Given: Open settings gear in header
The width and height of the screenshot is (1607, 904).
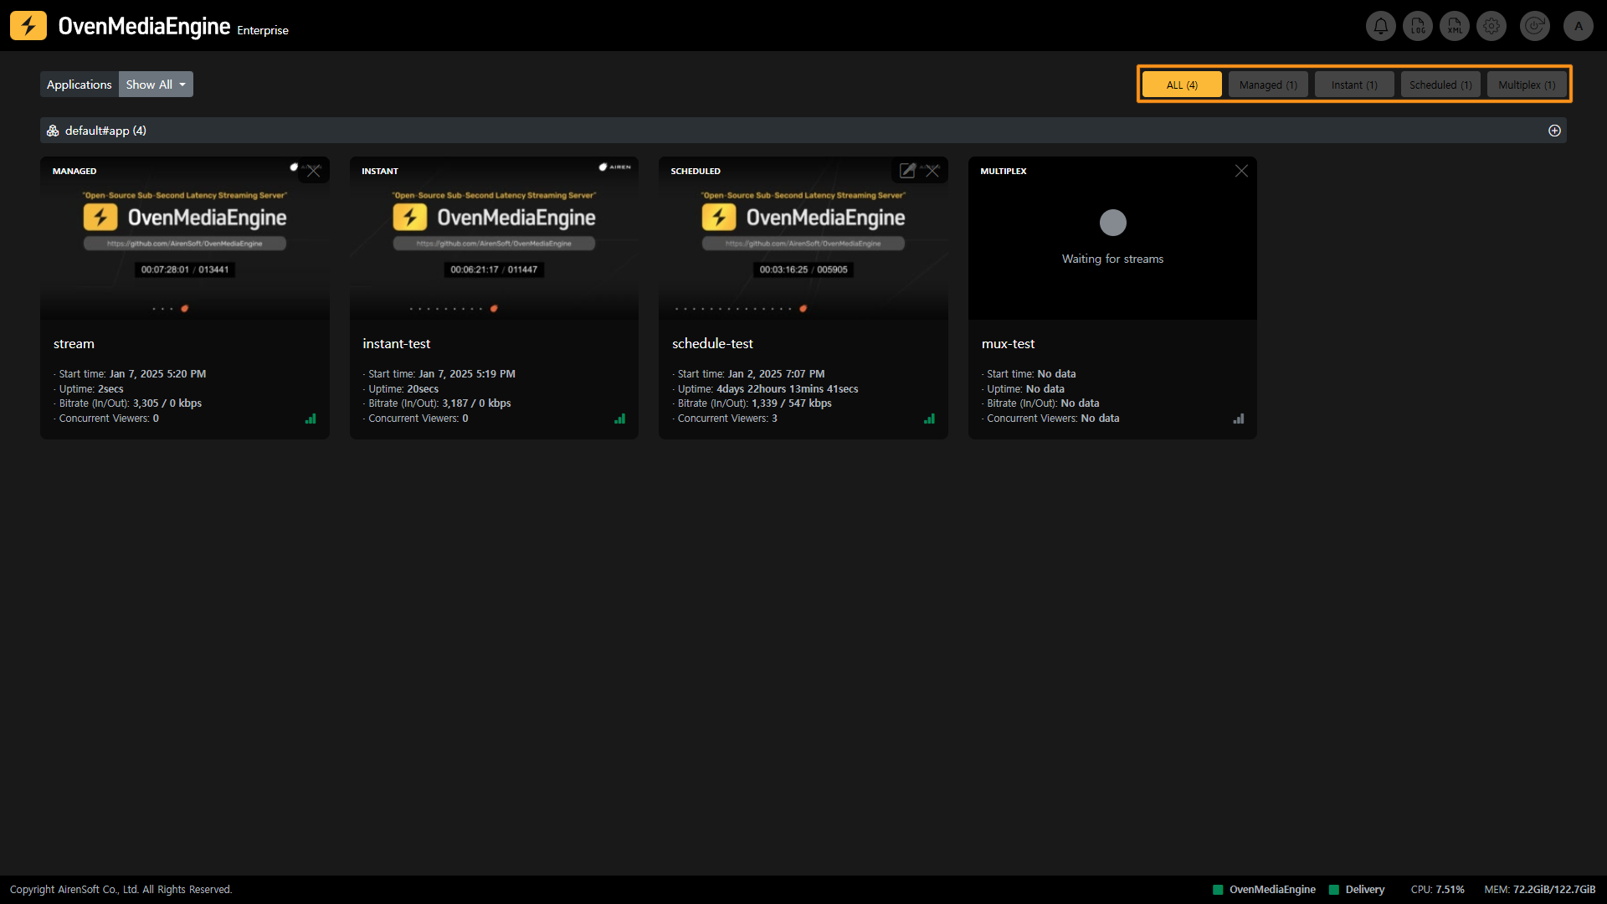Looking at the screenshot, I should pos(1491,26).
